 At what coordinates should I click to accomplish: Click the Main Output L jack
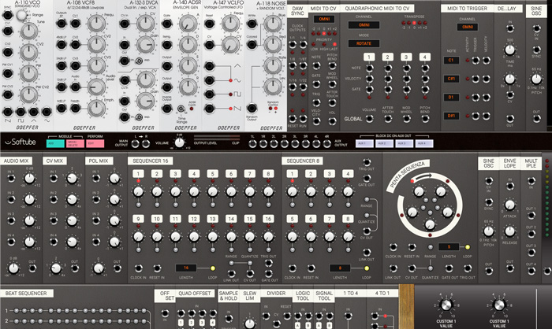[x=135, y=143]
